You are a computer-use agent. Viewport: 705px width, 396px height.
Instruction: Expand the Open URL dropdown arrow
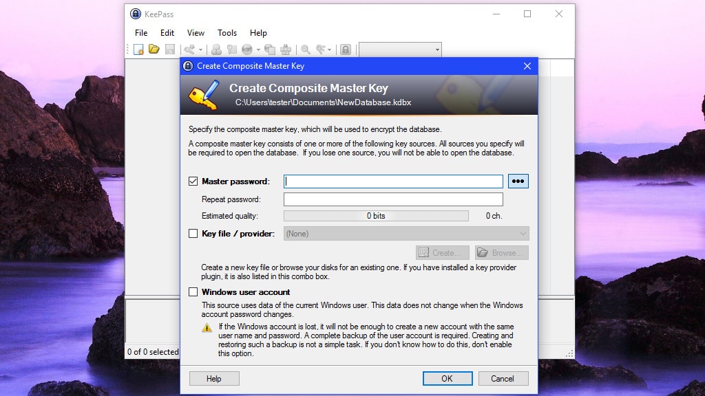point(258,49)
